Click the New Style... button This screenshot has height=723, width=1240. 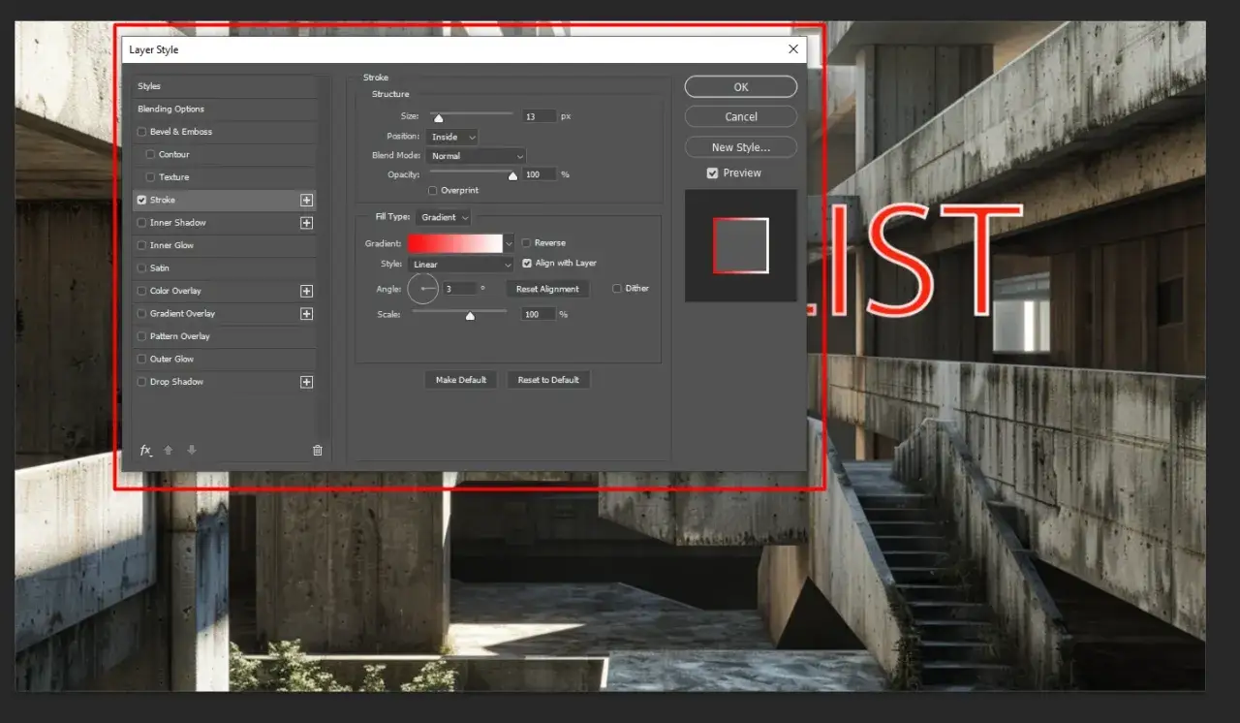pyautogui.click(x=741, y=147)
